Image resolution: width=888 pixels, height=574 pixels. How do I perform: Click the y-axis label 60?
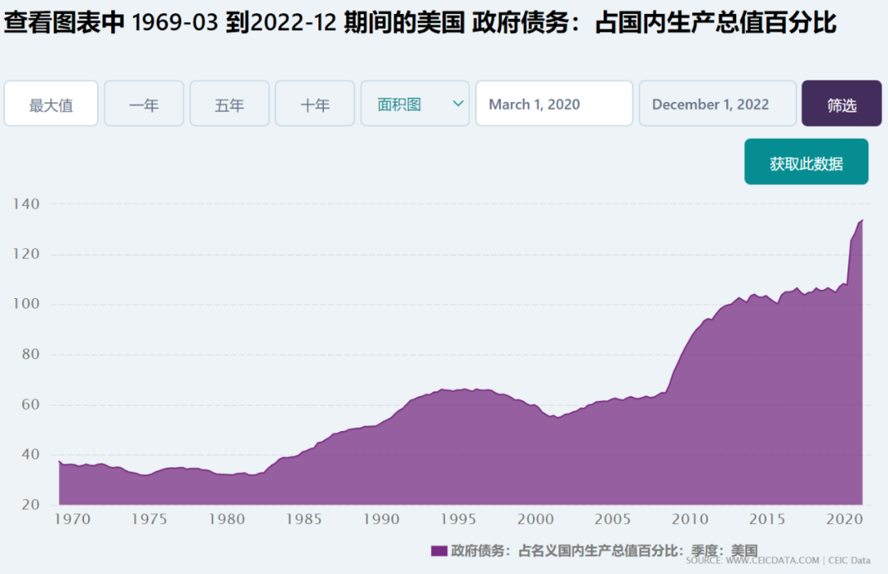click(x=30, y=404)
